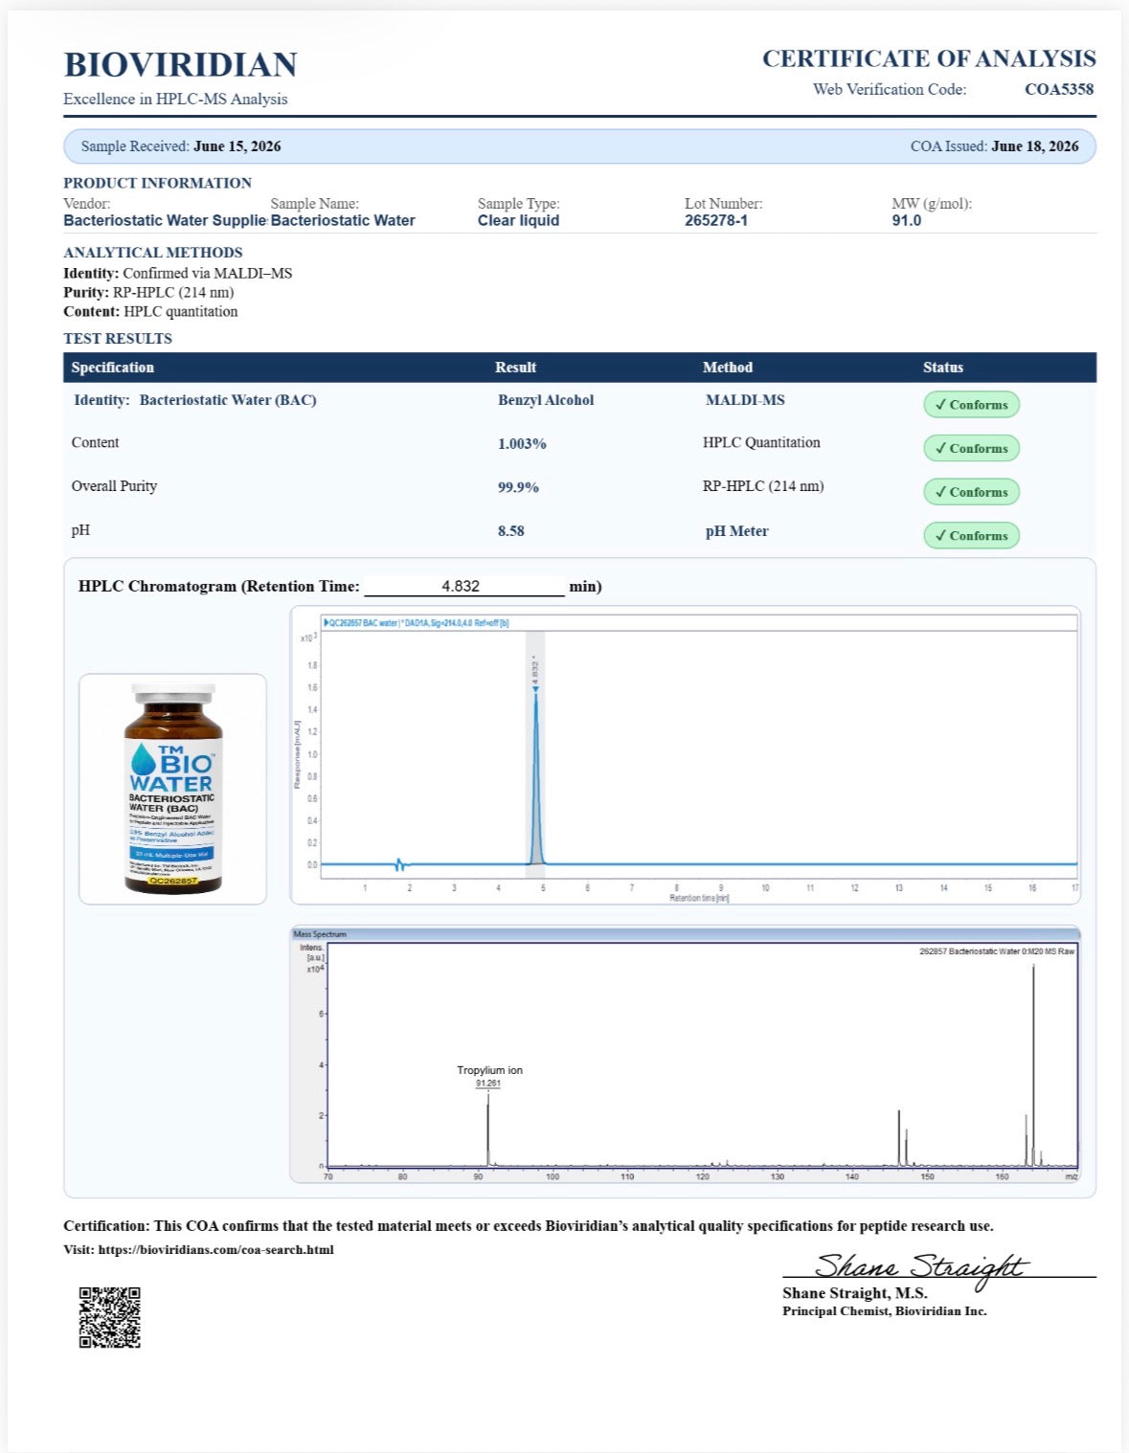Click the Specification column header
This screenshot has width=1129, height=1453.
[112, 368]
